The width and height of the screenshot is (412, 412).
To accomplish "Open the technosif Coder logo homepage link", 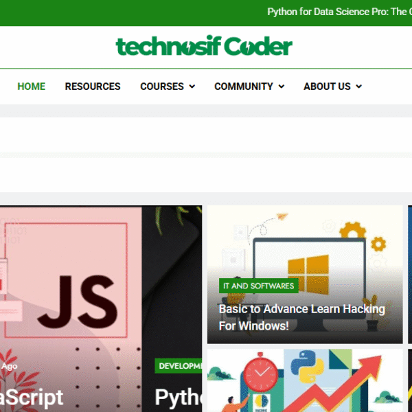I will tap(204, 46).
